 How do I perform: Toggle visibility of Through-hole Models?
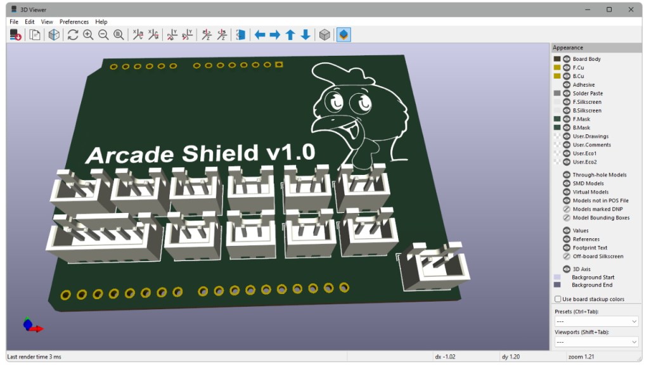click(x=567, y=175)
